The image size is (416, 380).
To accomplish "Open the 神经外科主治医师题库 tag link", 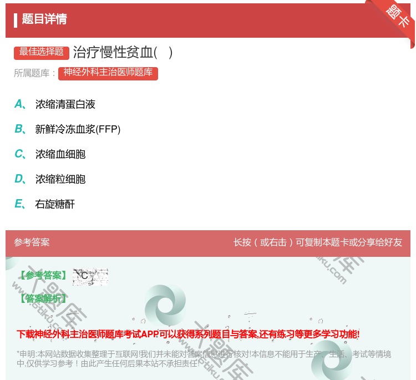I will [x=108, y=73].
